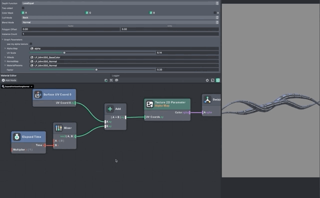Viewport: 320px width, 198px height.
Task: Open the Depth Function dropdown
Action: [x=120, y=3]
